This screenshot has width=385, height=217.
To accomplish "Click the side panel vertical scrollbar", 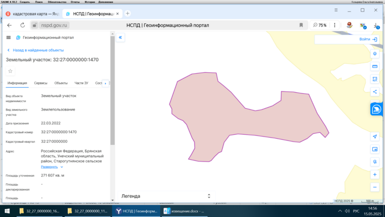I will pos(112,90).
